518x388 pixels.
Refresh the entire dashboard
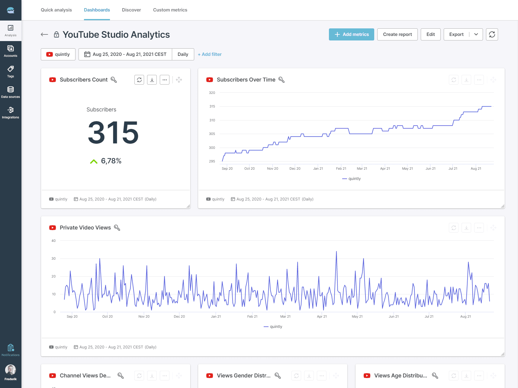[492, 34]
